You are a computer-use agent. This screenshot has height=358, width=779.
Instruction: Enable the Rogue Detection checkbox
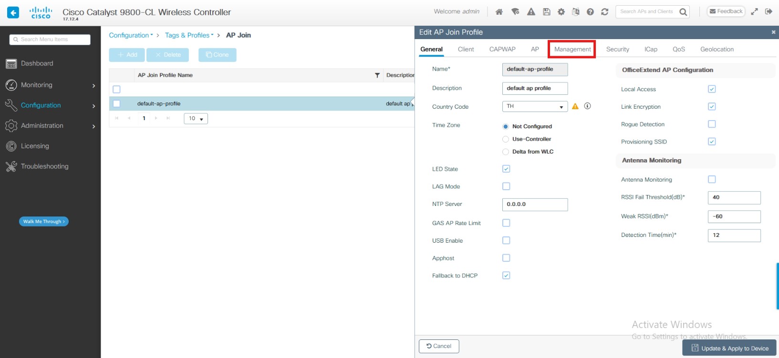[712, 124]
